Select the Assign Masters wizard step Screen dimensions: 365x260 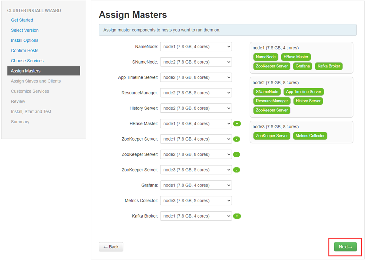tap(44, 71)
